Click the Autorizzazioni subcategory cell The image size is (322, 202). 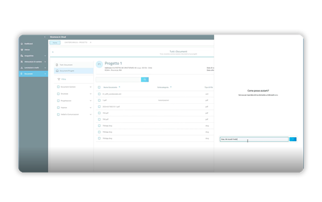tap(163, 100)
